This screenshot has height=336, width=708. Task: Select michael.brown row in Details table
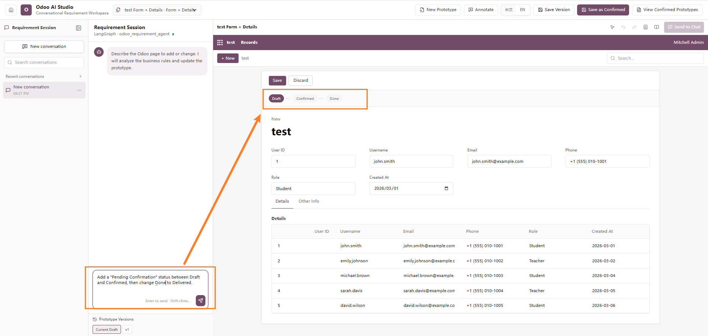[461, 276]
